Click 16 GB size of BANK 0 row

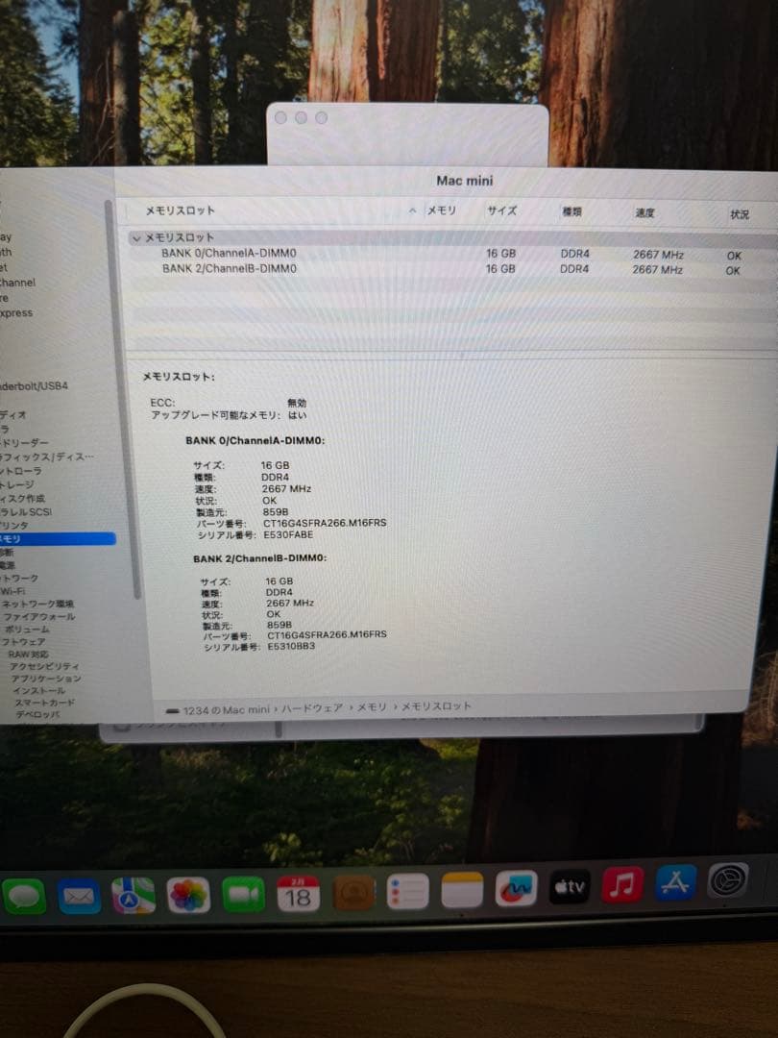point(500,254)
